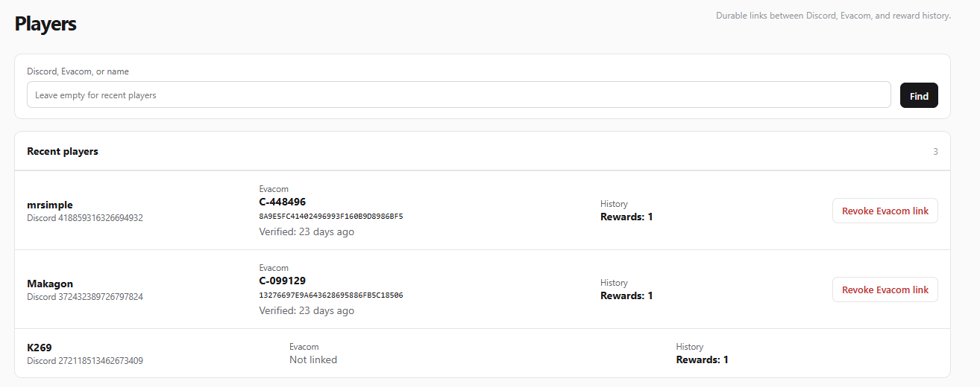The image size is (980, 387).
Task: Click the Not linked status for K269
Action: 313,359
